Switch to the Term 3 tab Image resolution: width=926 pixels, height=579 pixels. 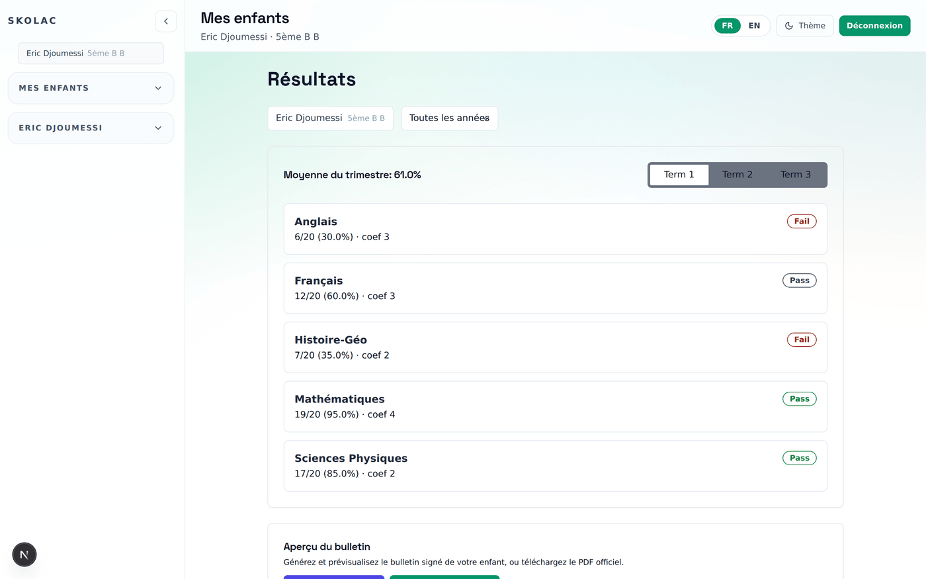tap(796, 175)
